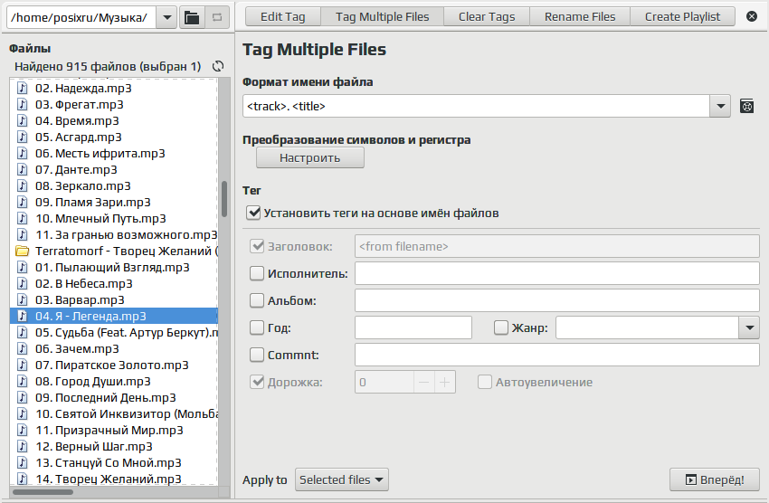769x503 pixels.
Task: Select file 01. Пылающий Взгляд.mp3
Action: (x=113, y=267)
